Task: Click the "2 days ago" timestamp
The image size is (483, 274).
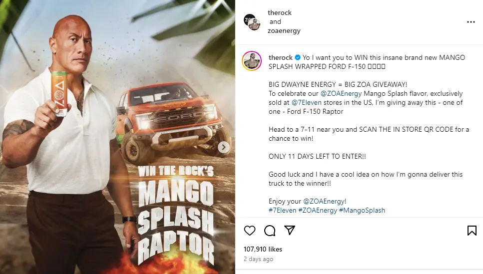Action: click(258, 259)
